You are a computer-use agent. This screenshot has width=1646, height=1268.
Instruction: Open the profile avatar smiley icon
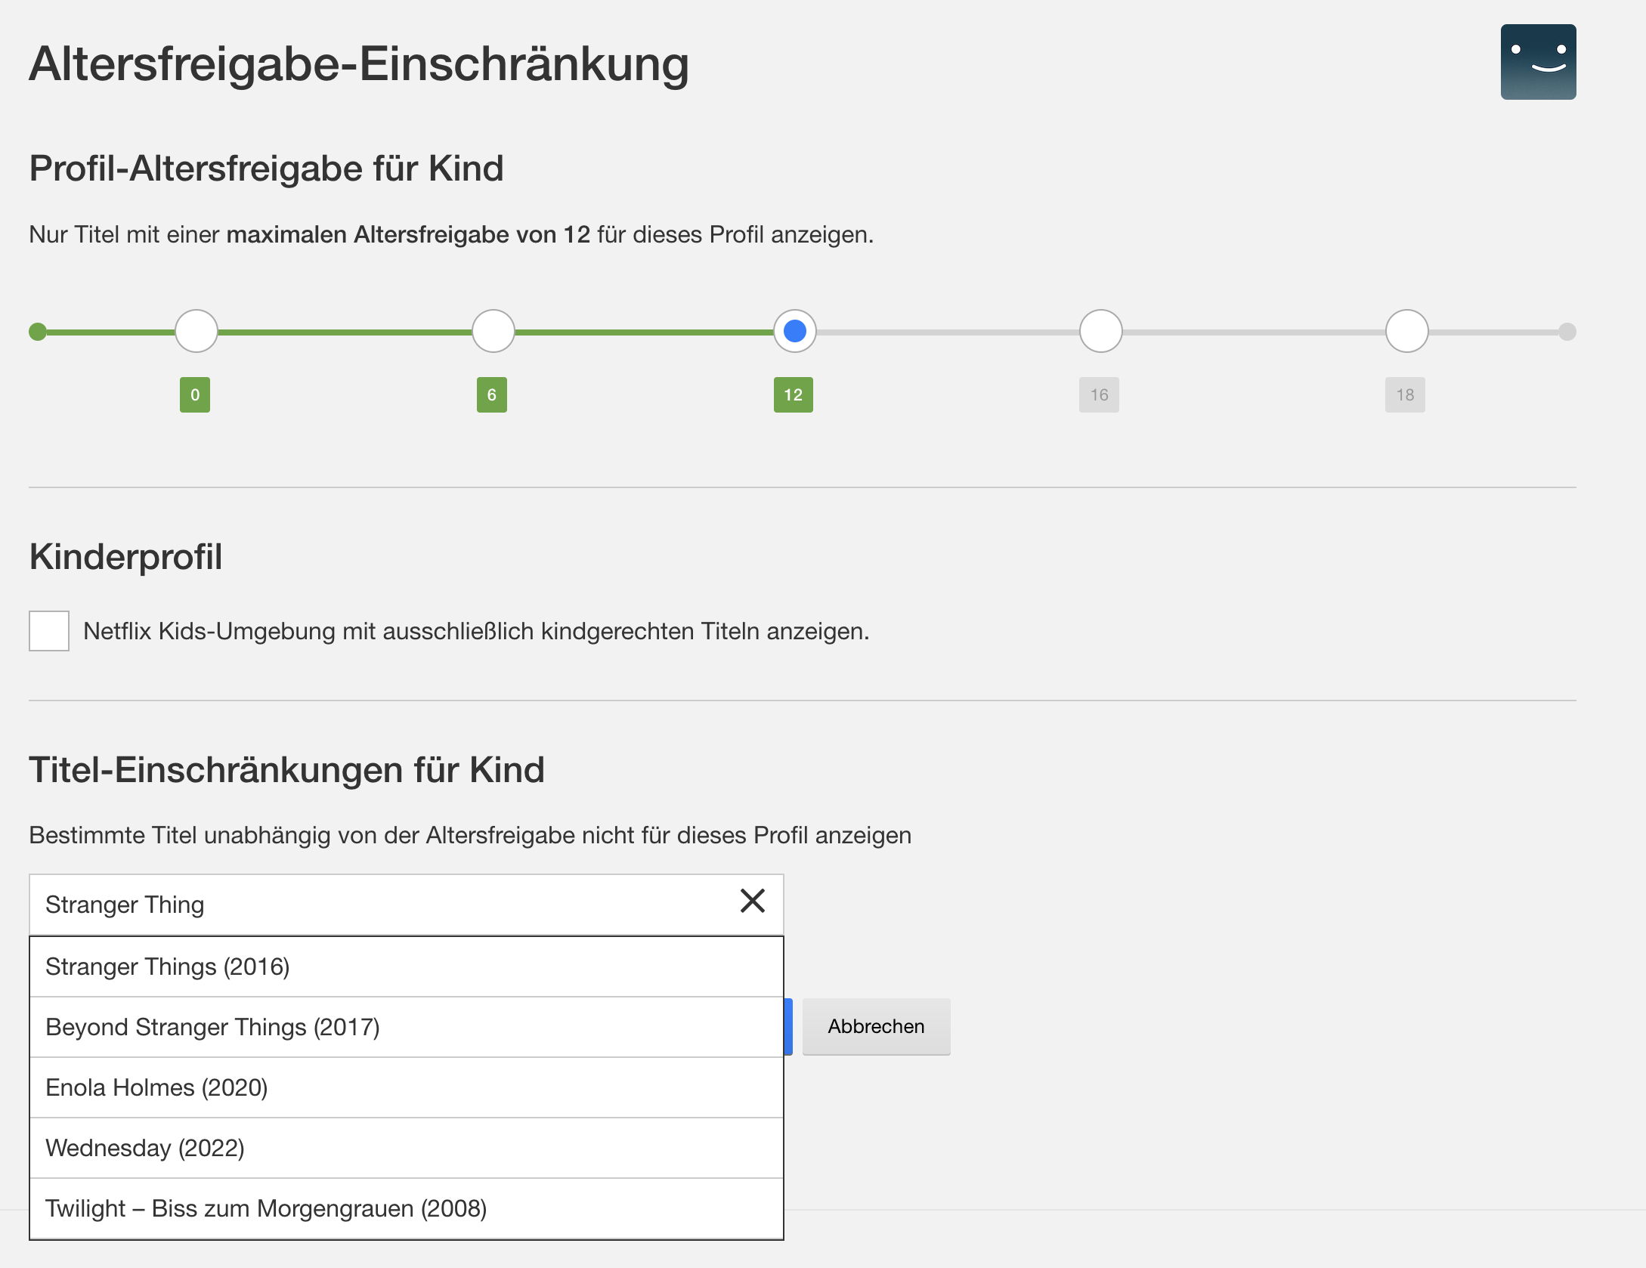pos(1538,62)
